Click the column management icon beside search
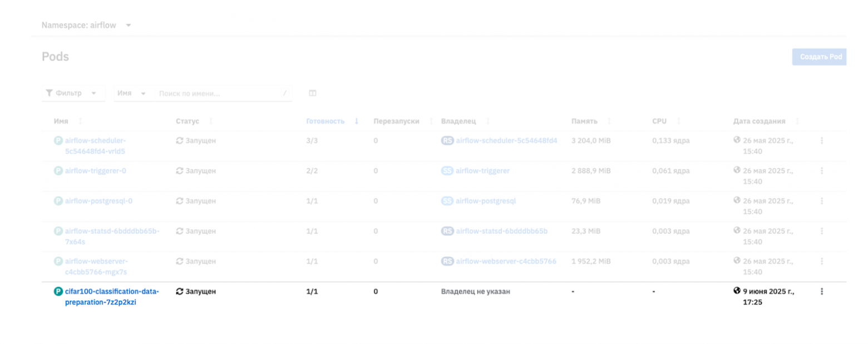This screenshot has width=868, height=344. coord(313,94)
